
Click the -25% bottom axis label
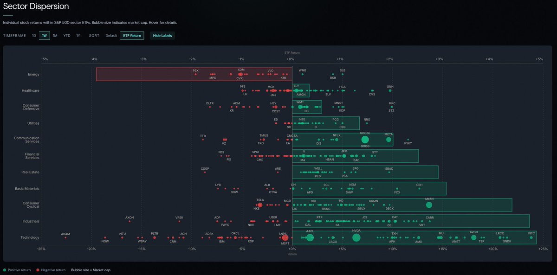[x=41, y=249]
